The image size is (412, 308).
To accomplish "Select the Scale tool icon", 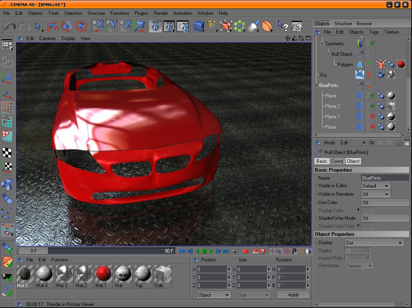I will point(66,26).
